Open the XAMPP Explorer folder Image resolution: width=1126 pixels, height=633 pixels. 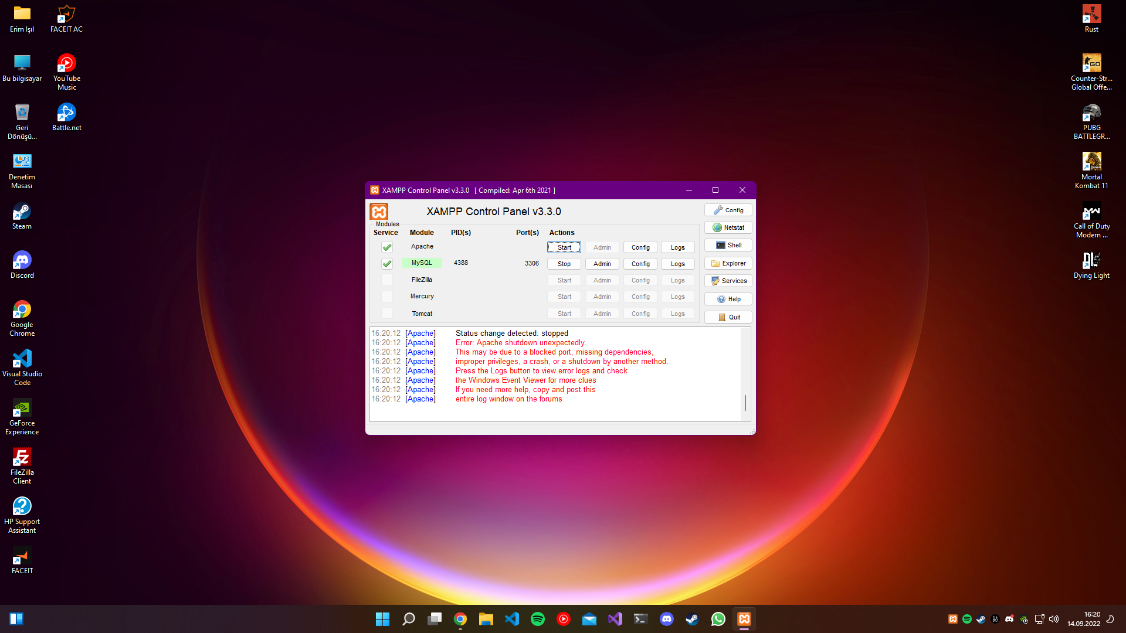(728, 263)
